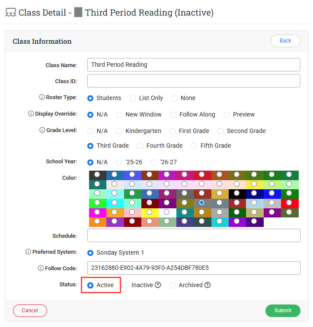Viewport: 313px width, 327px height.
Task: Mark the class status as Archived
Action: 173,285
